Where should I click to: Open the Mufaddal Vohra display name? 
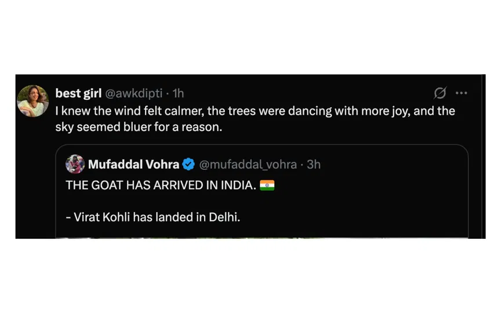[133, 165]
